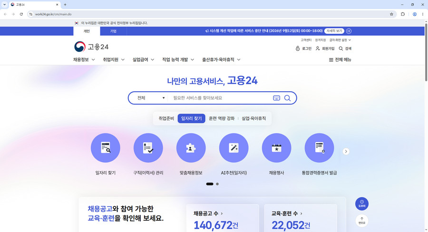
Task: Open 원격지원 link
Action: coord(321,40)
